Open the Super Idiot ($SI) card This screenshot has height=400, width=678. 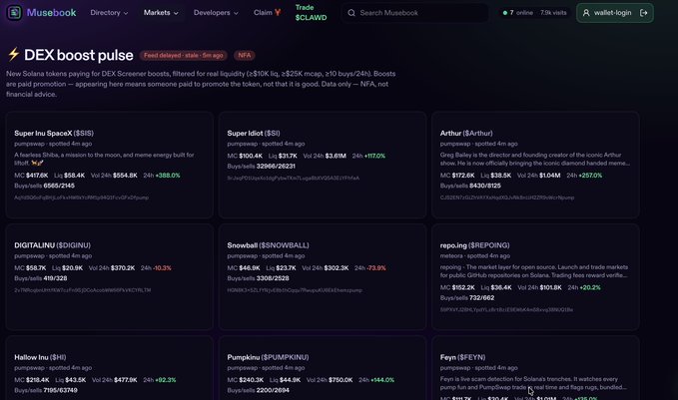click(323, 165)
